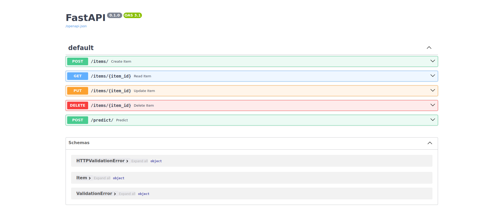Click 'object' type label of ValidationError
Image resolution: width=502 pixels, height=223 pixels.
[144, 194]
